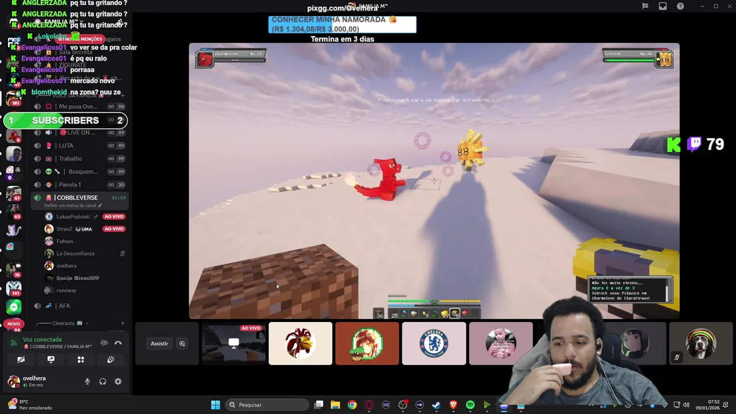Open Brave browser from taskbar
736x414 pixels.
click(453, 405)
